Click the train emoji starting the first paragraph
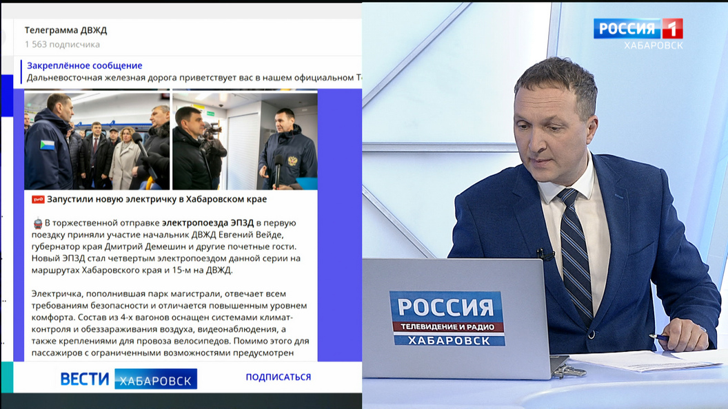 [38, 223]
